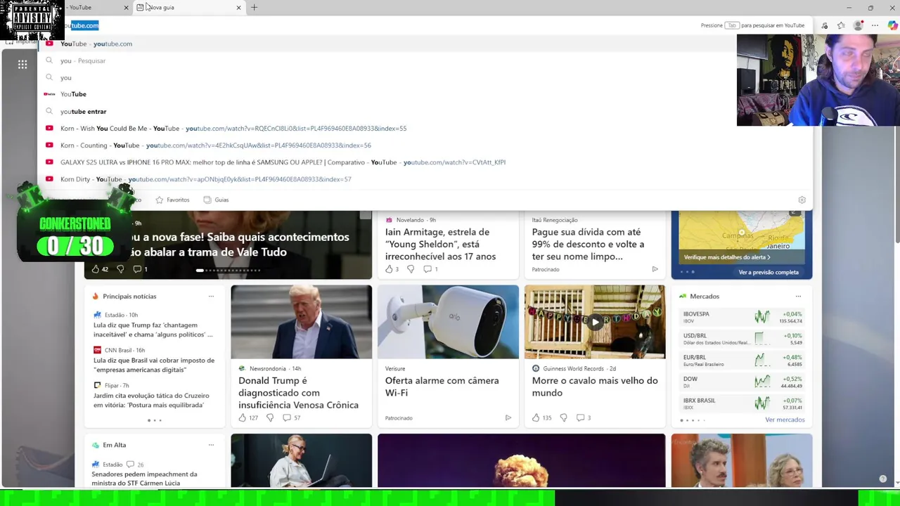The width and height of the screenshot is (900, 506).
Task: Open the Favoritos filter
Action: [172, 200]
